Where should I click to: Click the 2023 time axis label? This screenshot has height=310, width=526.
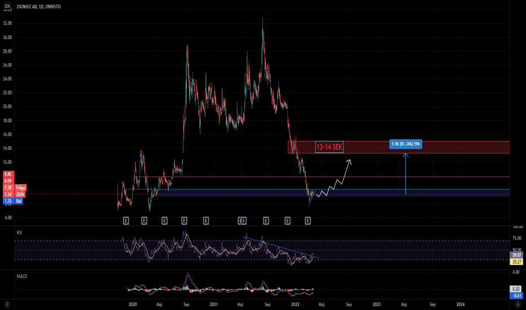pos(376,304)
